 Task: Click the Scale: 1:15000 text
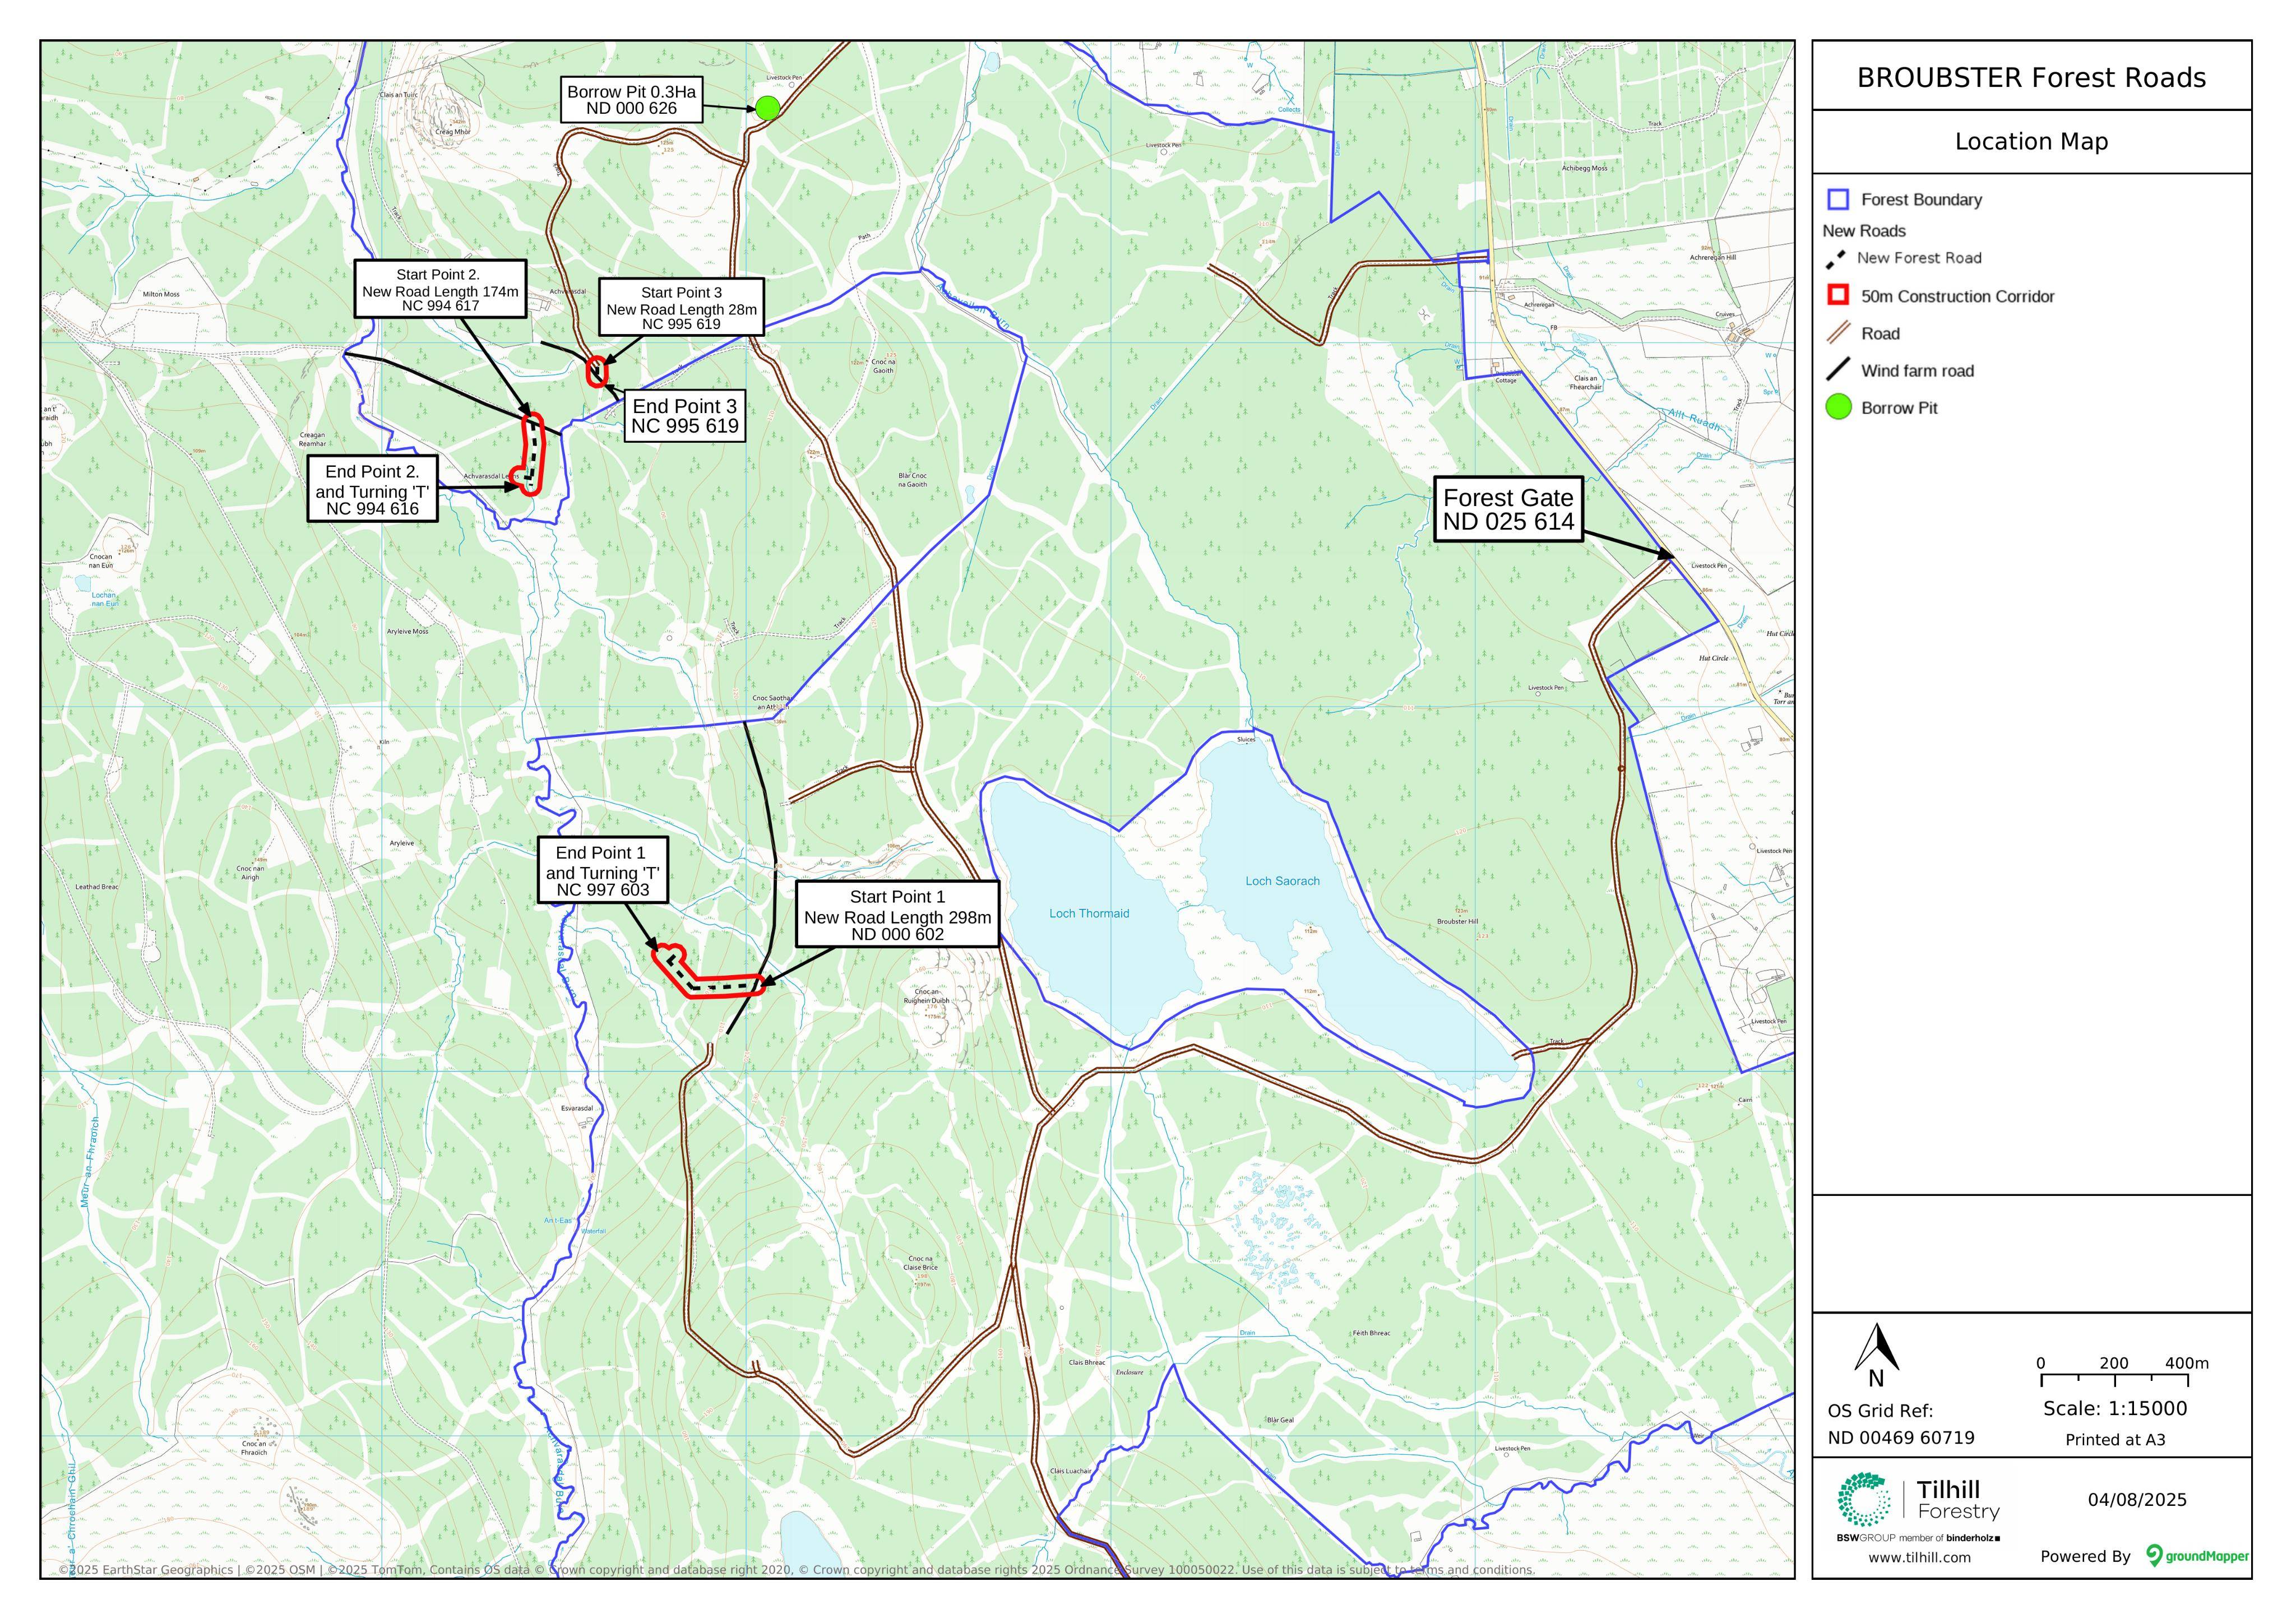point(2115,1408)
